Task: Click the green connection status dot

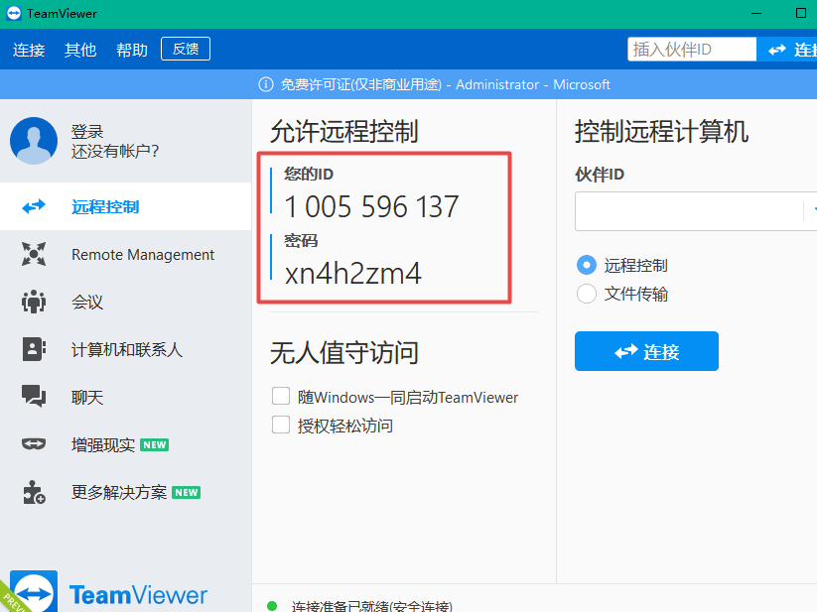Action: click(x=271, y=606)
